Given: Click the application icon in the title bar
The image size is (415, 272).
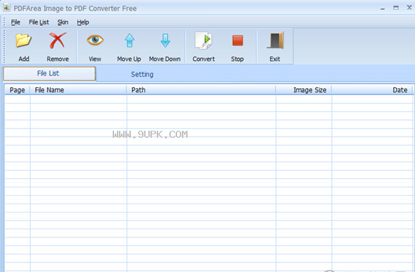Looking at the screenshot, I should pyautogui.click(x=6, y=8).
